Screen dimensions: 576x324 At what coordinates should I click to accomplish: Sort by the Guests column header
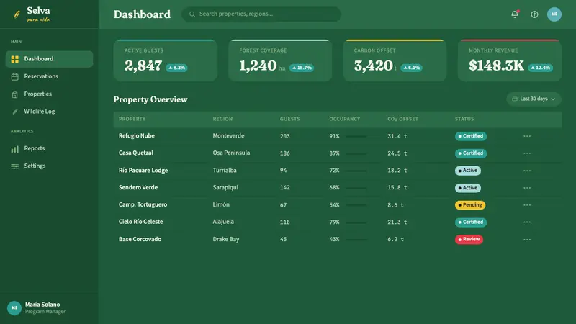(x=290, y=119)
